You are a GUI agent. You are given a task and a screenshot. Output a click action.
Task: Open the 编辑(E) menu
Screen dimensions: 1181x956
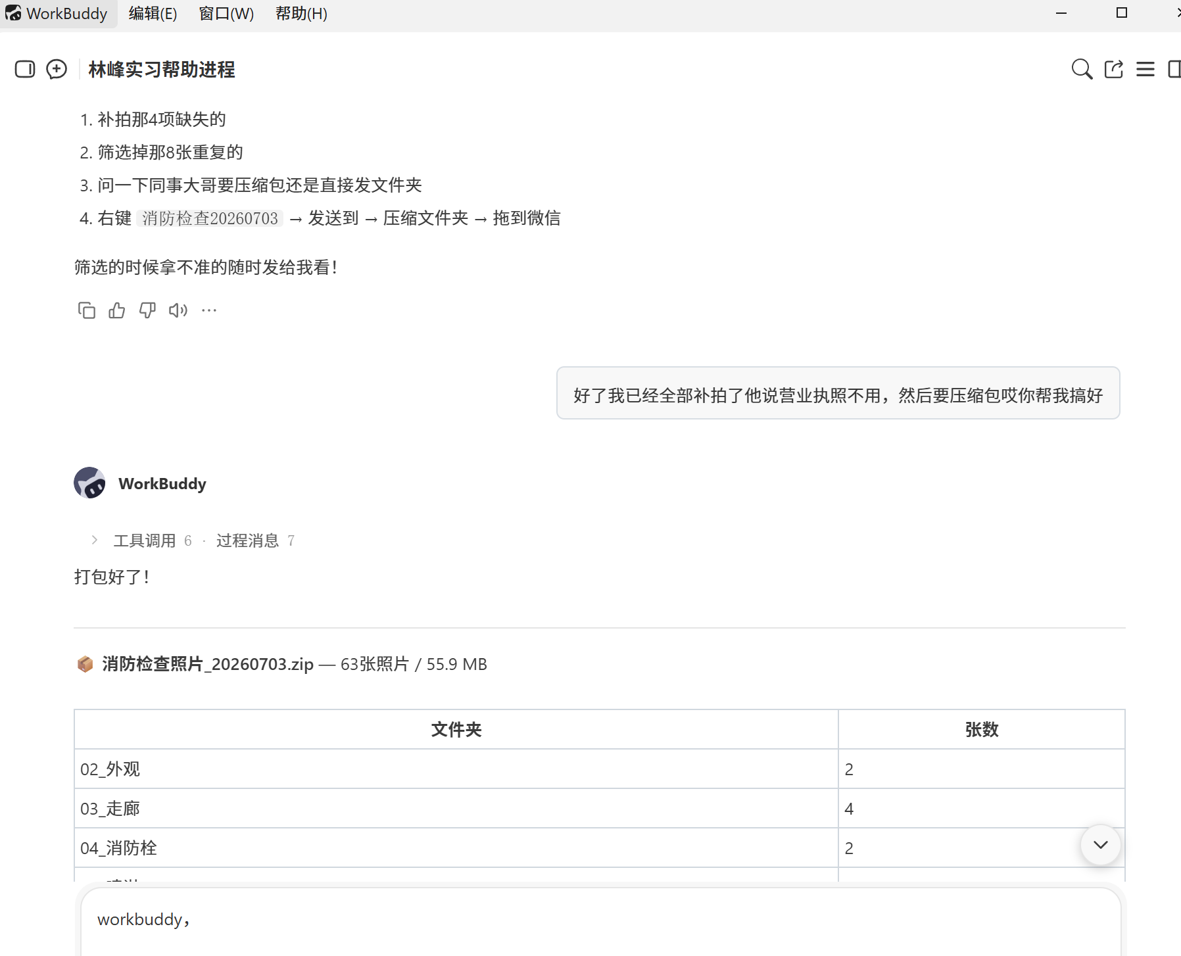point(153,14)
